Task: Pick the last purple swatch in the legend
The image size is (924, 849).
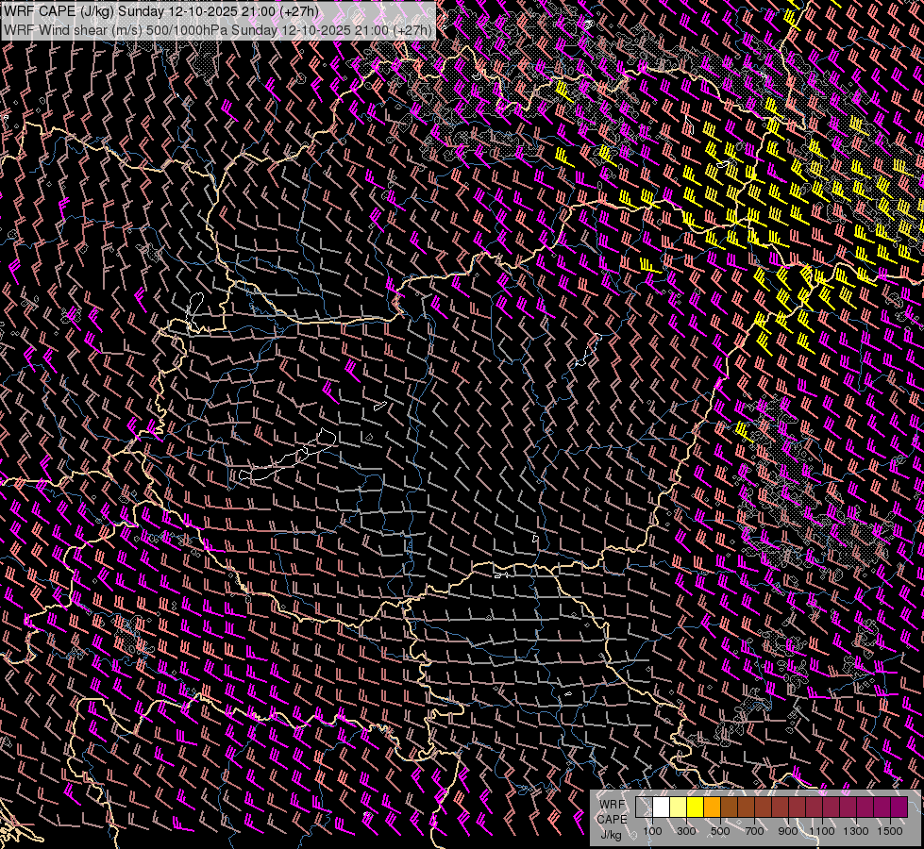Action: [899, 807]
